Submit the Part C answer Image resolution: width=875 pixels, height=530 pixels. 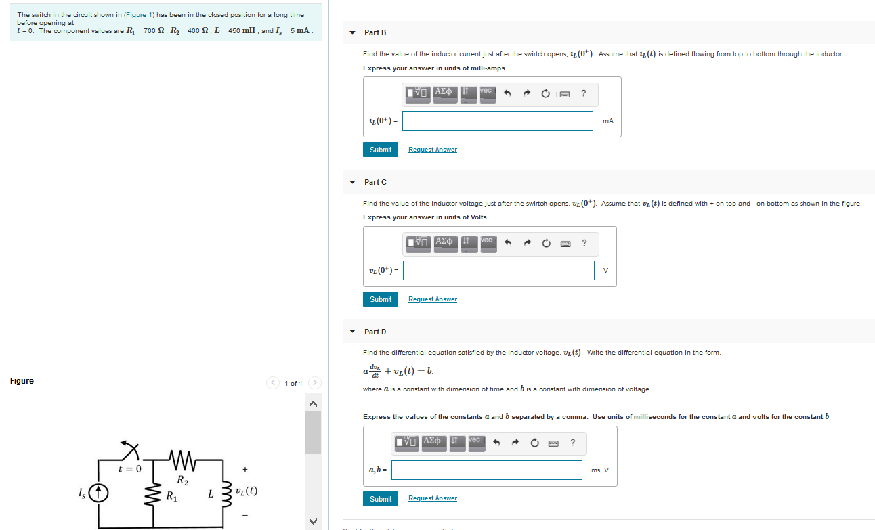click(x=381, y=299)
